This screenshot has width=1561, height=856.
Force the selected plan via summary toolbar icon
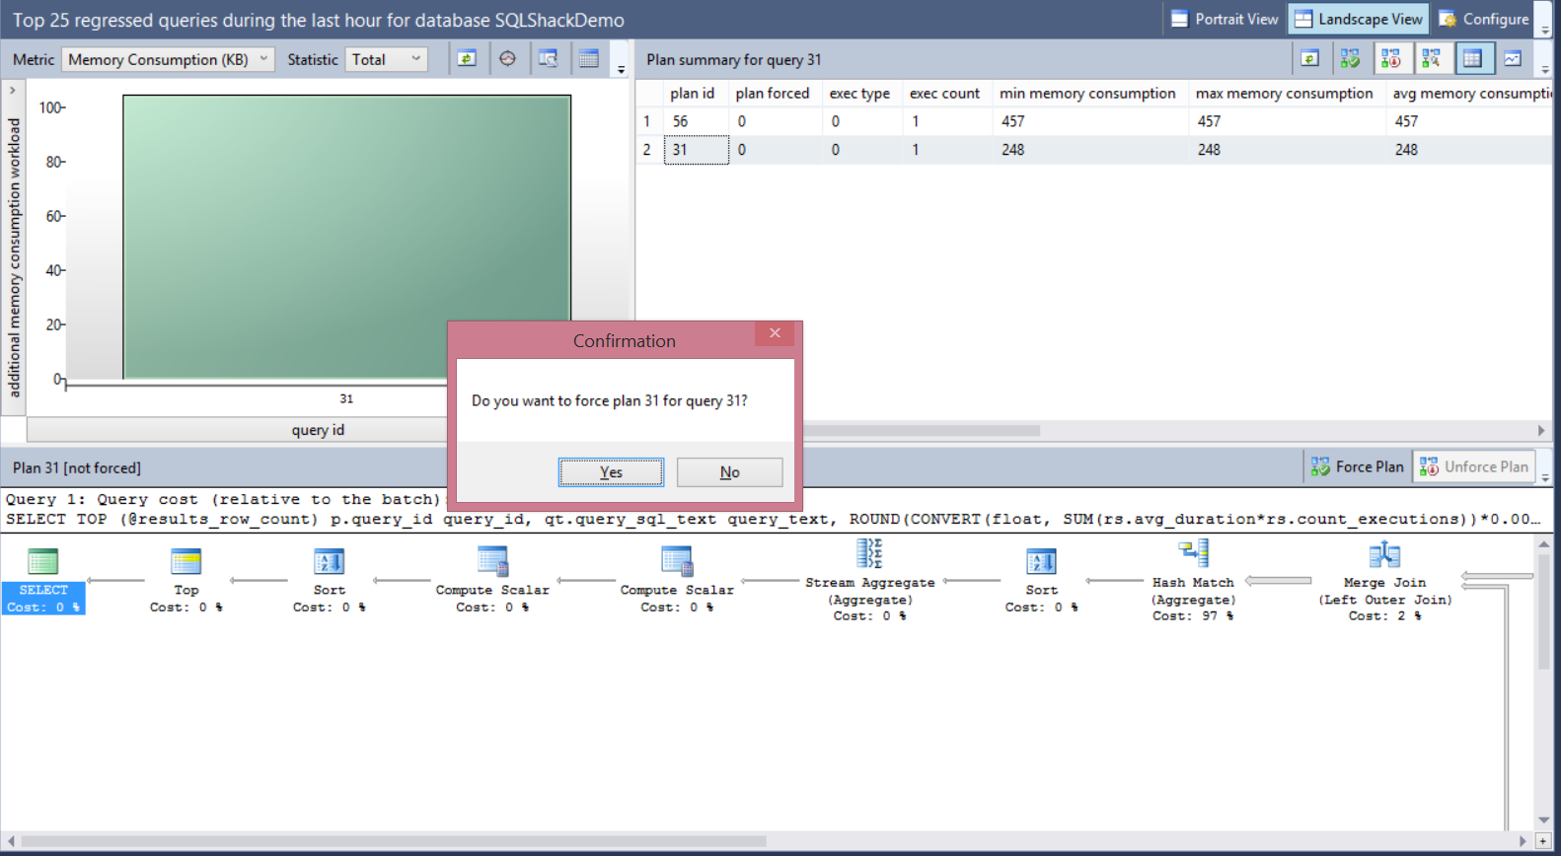pos(1350,59)
